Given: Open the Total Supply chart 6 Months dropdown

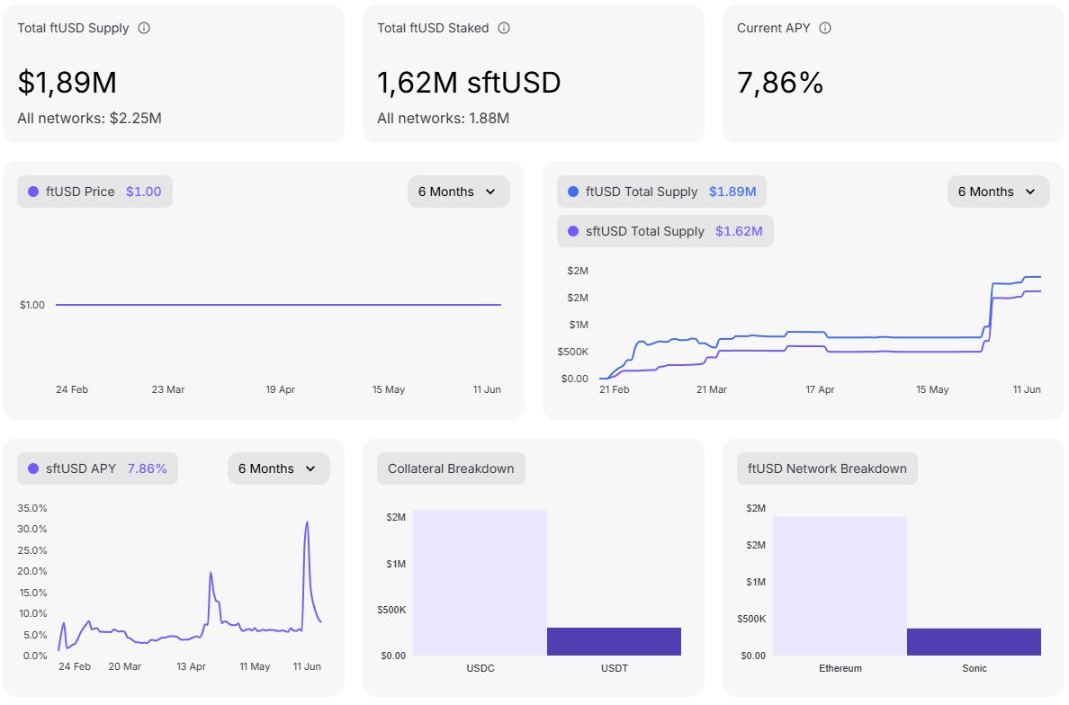Looking at the screenshot, I should 998,192.
